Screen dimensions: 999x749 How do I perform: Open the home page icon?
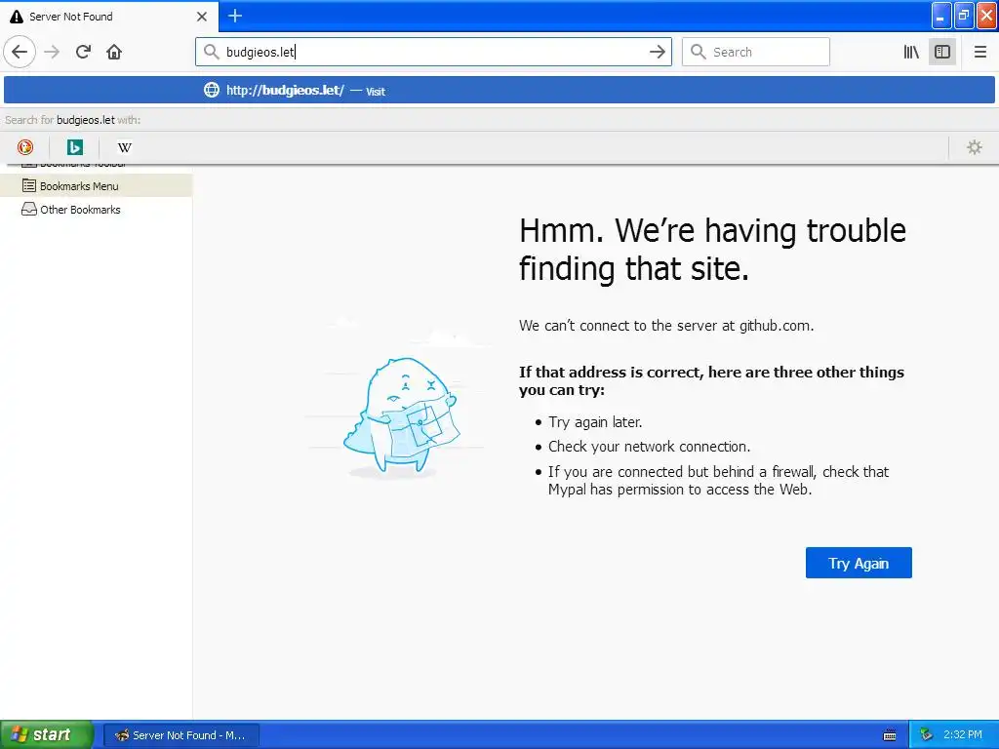pos(114,52)
